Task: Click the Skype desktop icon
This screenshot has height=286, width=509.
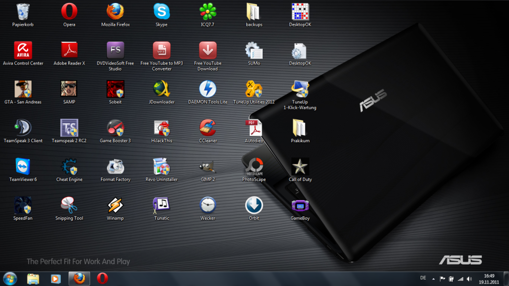Action: (161, 11)
